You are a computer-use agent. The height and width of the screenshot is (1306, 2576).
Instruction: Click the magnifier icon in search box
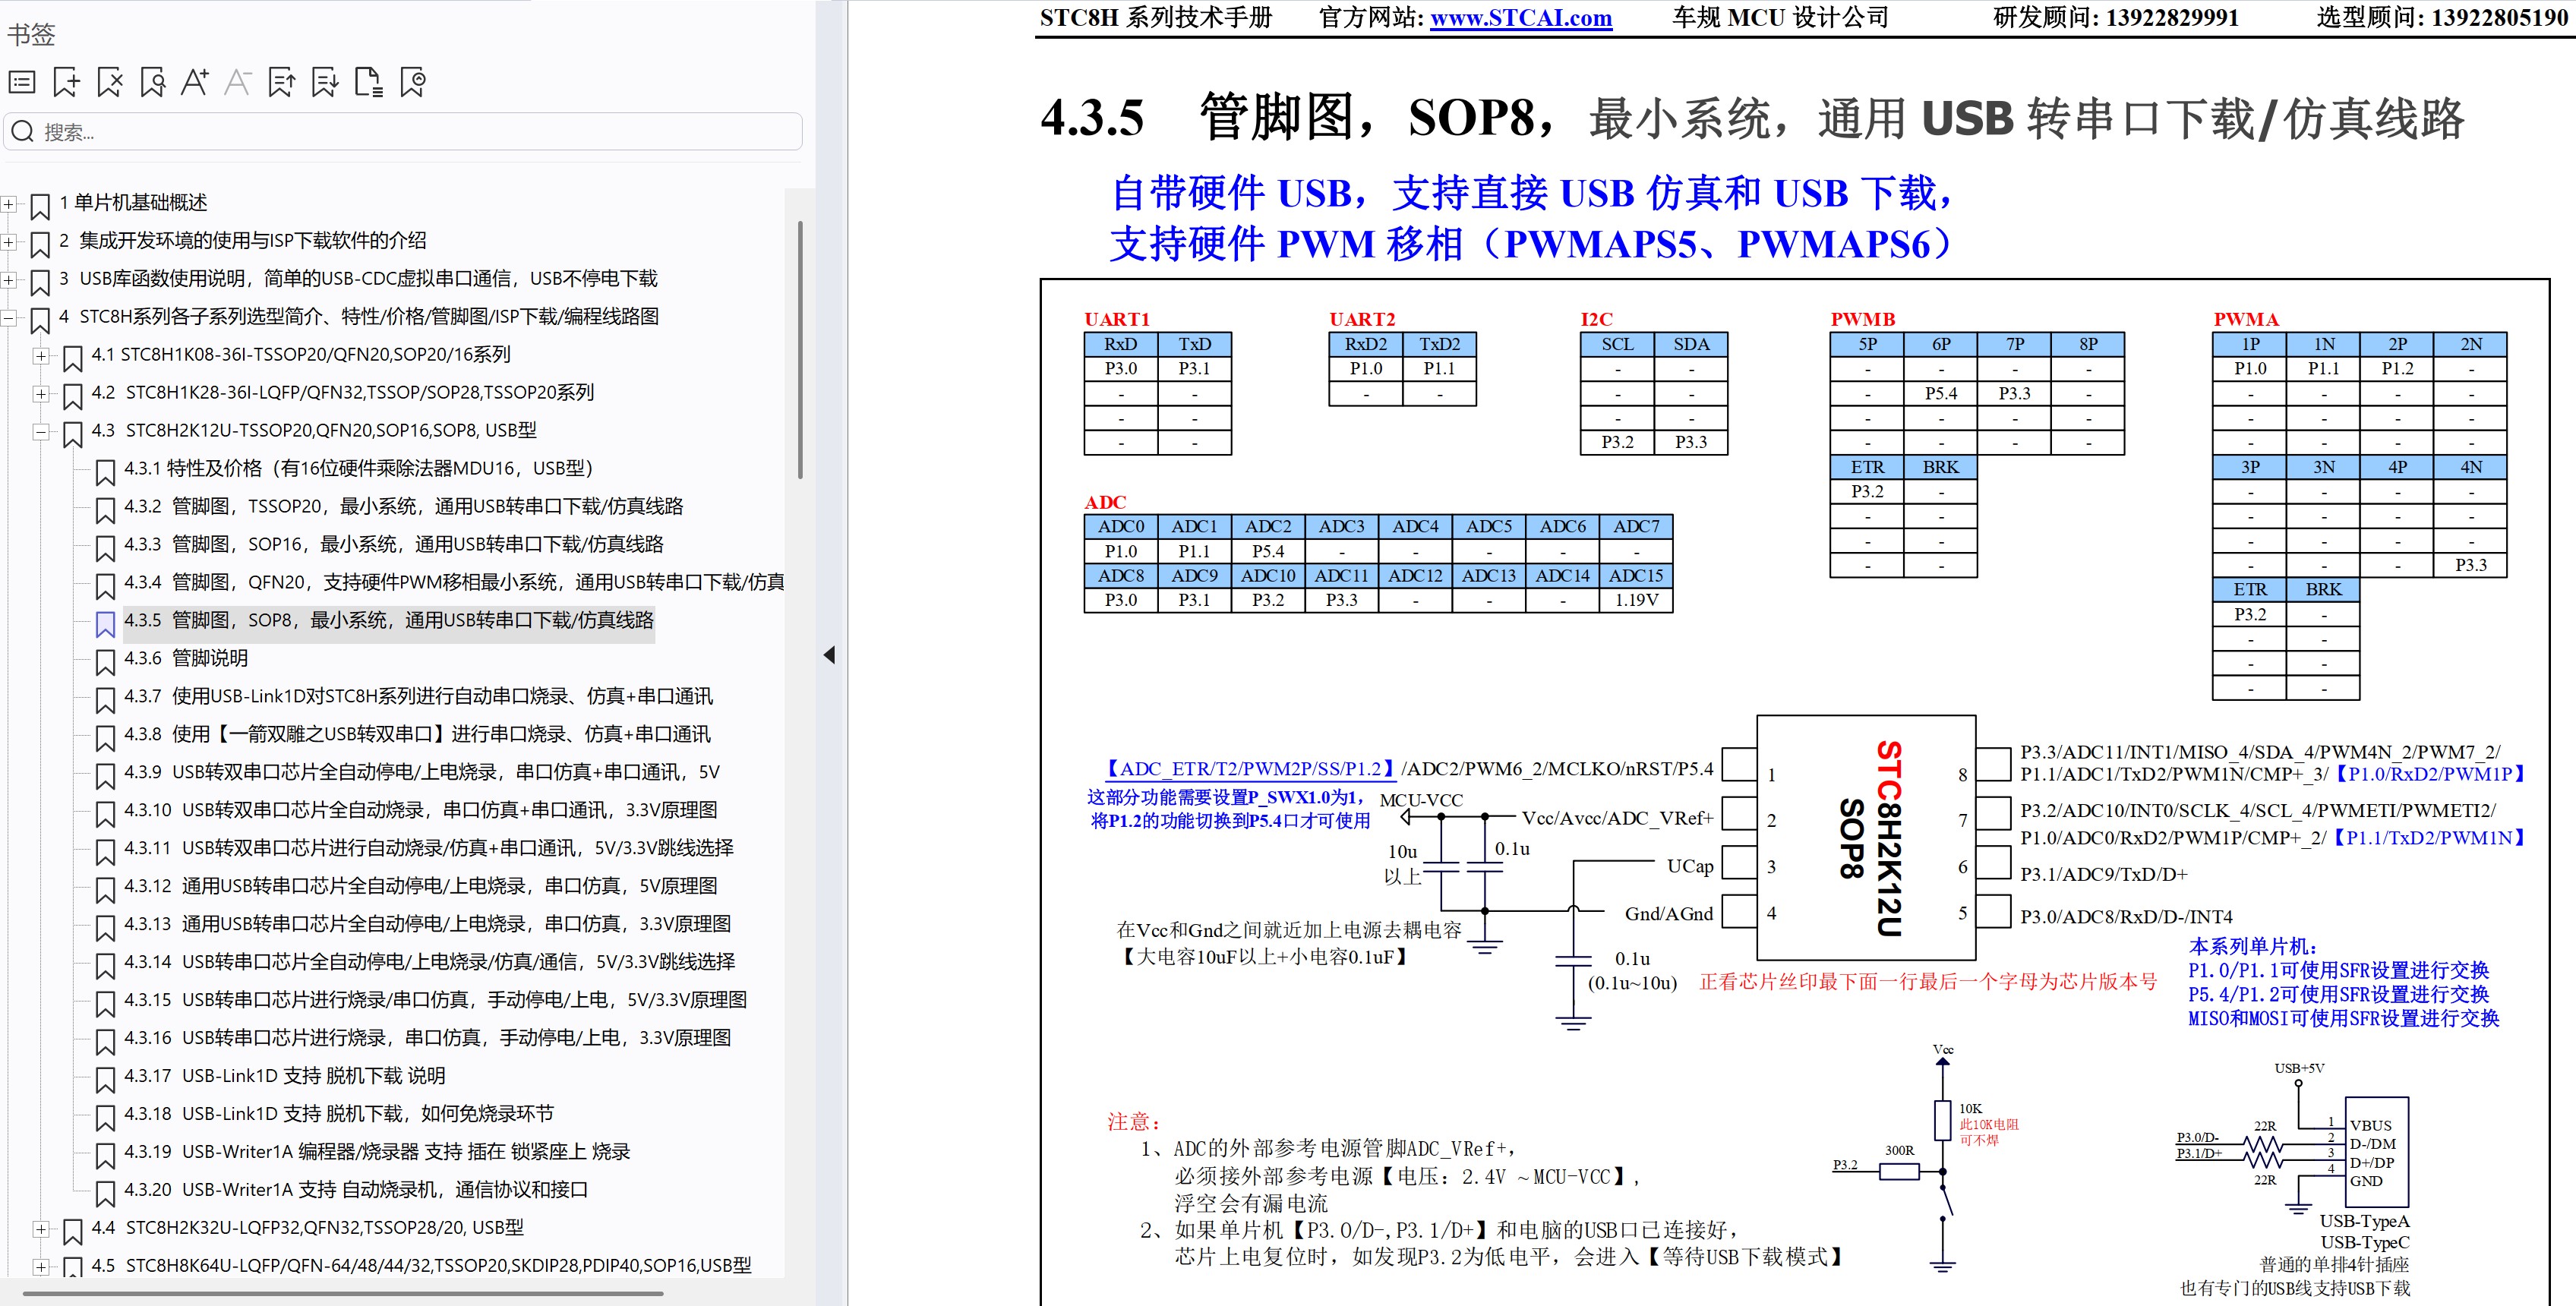tap(22, 131)
